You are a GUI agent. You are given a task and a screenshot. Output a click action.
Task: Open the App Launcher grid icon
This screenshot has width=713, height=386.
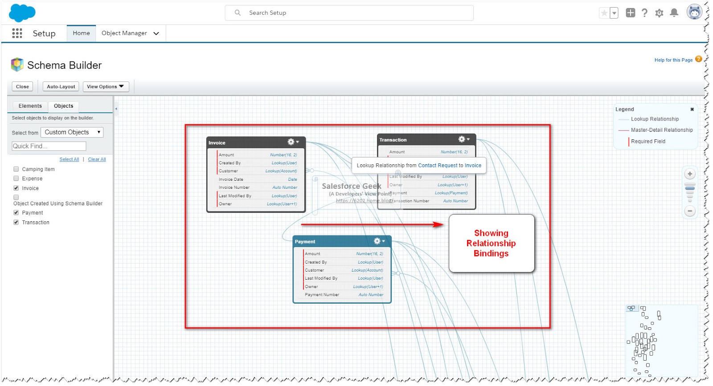17,33
